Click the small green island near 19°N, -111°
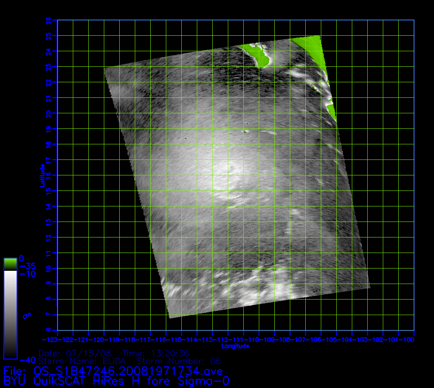The image size is (434, 388). pyautogui.click(x=245, y=132)
